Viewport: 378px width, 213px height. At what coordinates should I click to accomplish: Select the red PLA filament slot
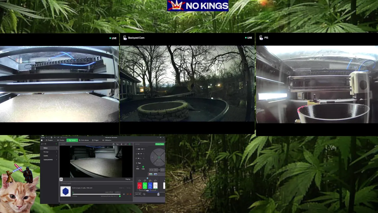tap(140, 186)
